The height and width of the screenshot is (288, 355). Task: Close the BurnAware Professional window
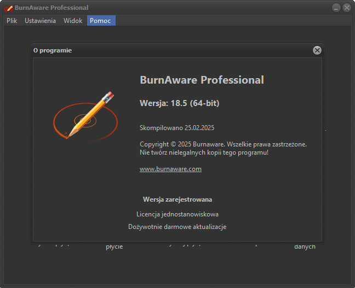347,8
